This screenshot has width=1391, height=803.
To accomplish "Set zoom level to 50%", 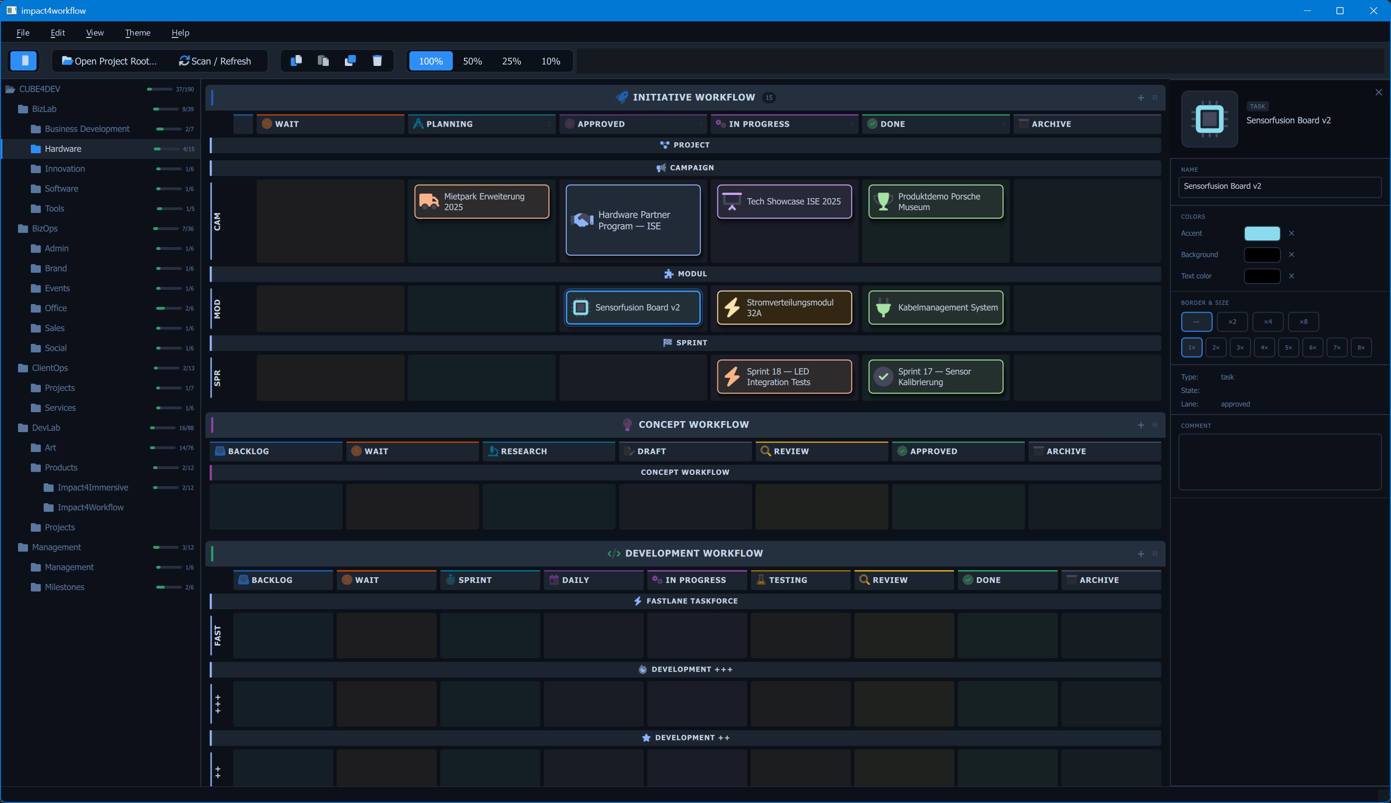I will click(472, 61).
